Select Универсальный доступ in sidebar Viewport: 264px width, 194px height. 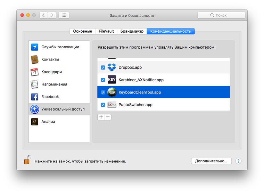[59, 109]
